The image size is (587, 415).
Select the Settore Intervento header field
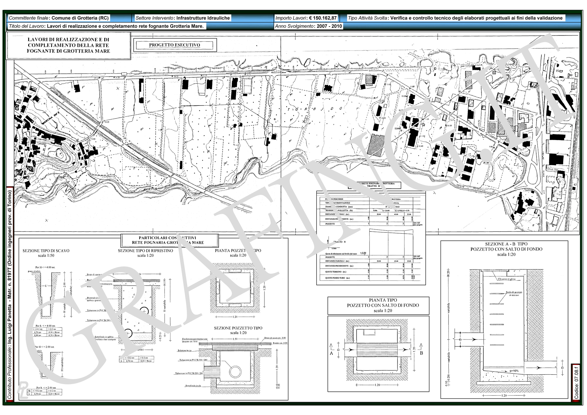[x=183, y=18]
